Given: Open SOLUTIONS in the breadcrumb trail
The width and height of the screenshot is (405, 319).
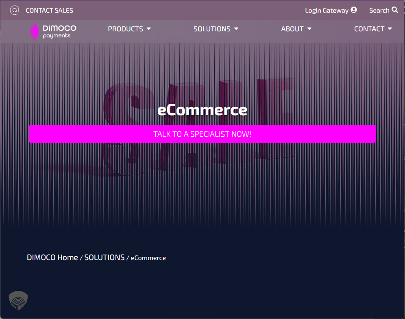Looking at the screenshot, I should 104,258.
